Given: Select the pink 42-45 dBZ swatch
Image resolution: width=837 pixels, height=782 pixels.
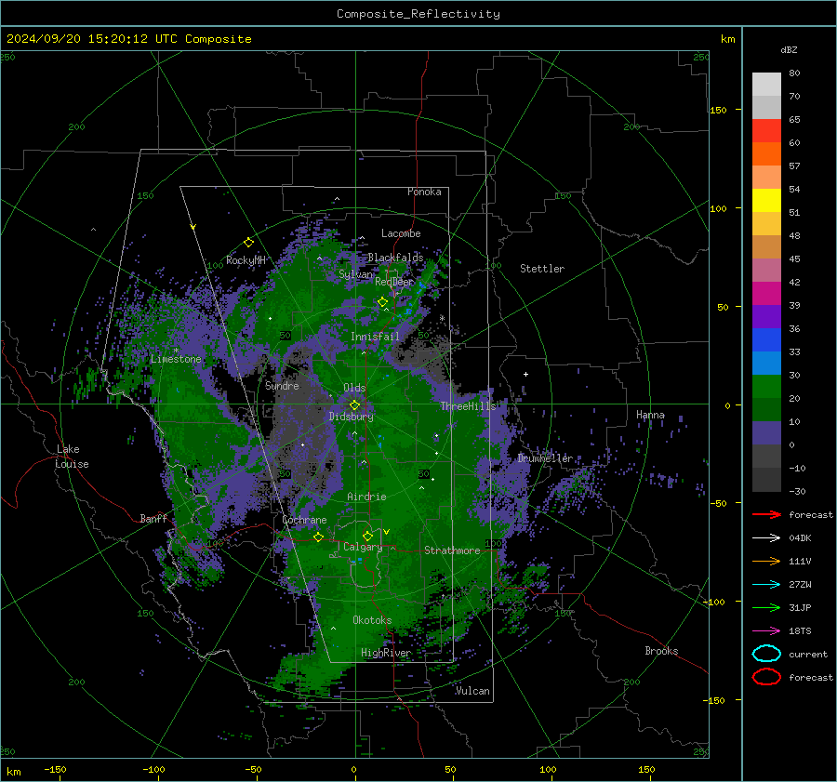Looking at the screenshot, I should pyautogui.click(x=766, y=270).
